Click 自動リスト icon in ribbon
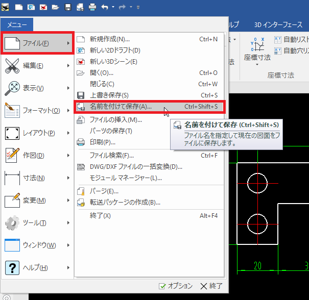 pyautogui.click(x=291, y=39)
